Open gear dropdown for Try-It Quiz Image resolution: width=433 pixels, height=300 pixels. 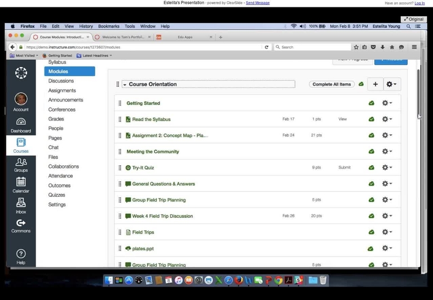(x=387, y=167)
